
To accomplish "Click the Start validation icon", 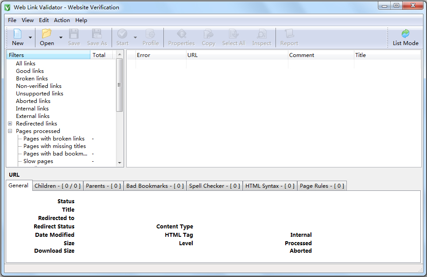I will pyautogui.click(x=122, y=34).
